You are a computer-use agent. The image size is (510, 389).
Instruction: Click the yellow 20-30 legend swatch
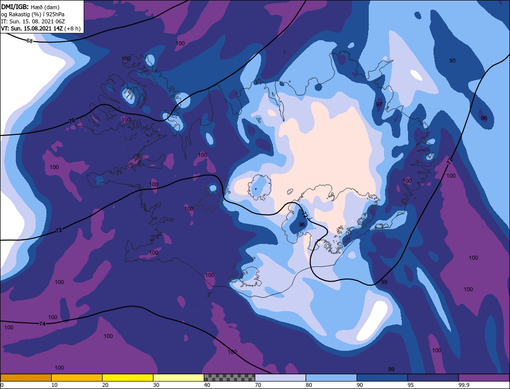coord(127,377)
